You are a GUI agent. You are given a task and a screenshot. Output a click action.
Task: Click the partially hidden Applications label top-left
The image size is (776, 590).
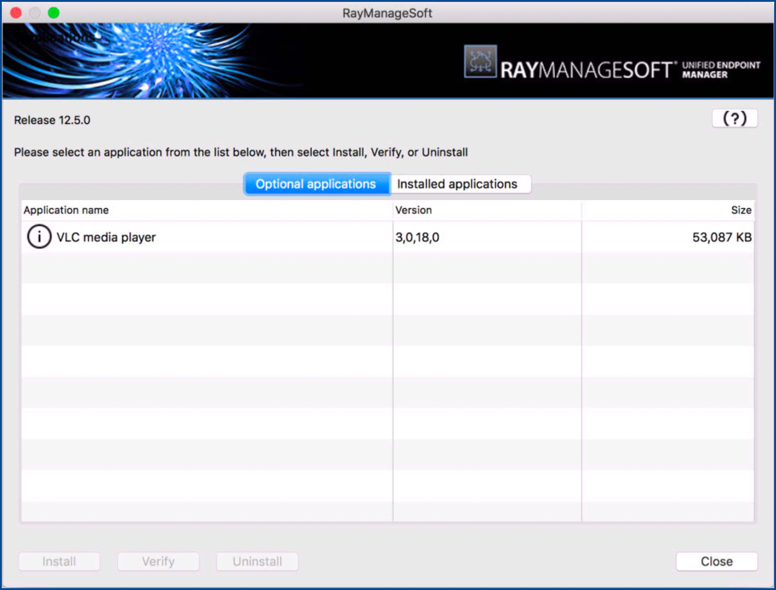[x=68, y=38]
